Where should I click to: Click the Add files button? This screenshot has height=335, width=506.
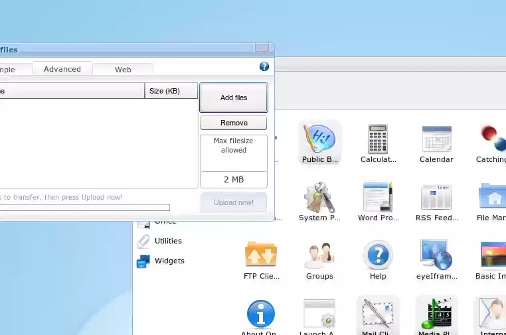coord(234,98)
